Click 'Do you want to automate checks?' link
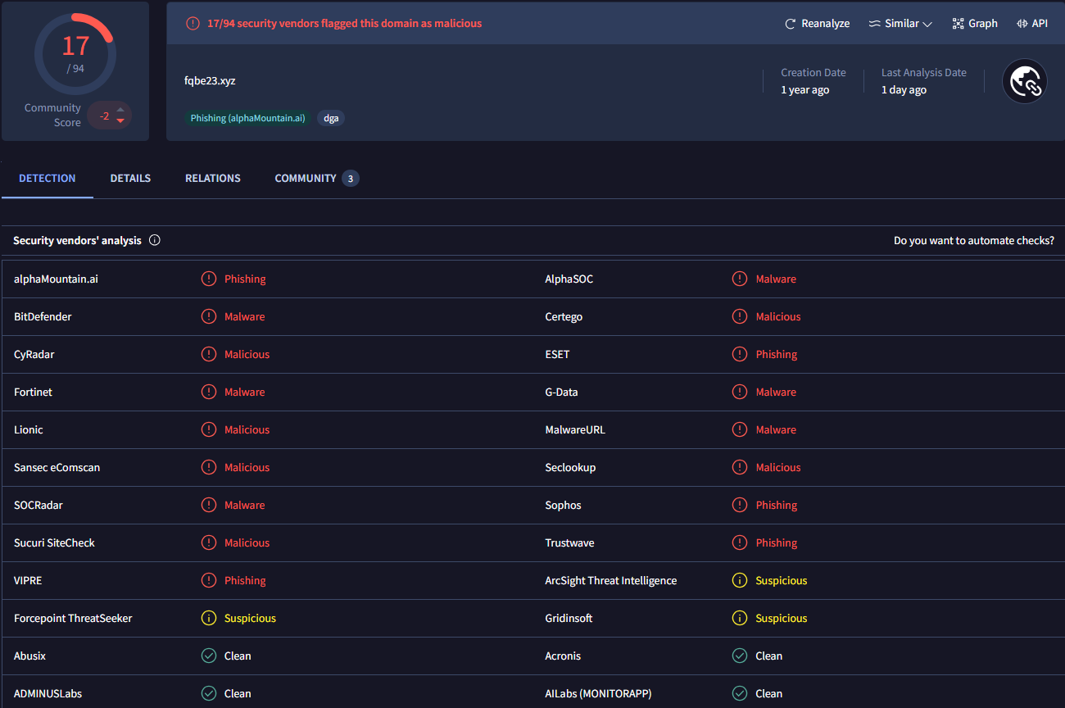Image resolution: width=1065 pixels, height=708 pixels. (974, 241)
